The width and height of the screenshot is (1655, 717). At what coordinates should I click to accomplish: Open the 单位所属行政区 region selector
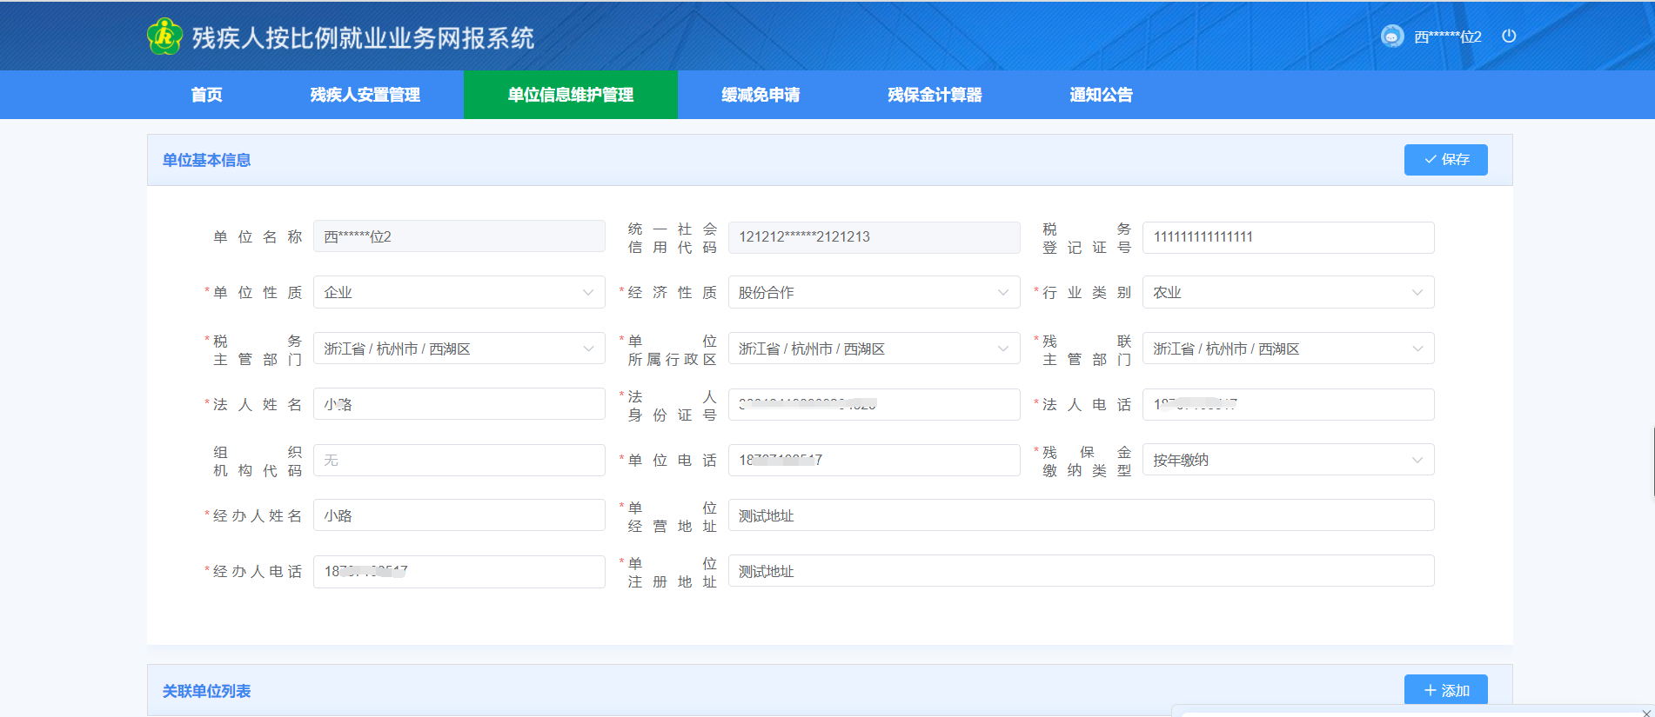point(874,349)
